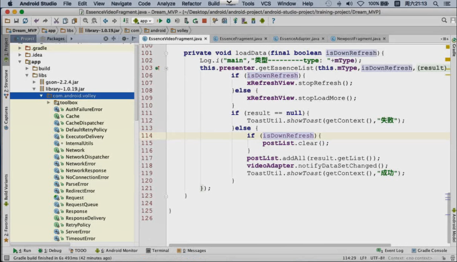Viewport: 457px width, 262px height.
Task: Run the app with green play icon
Action: click(160, 21)
